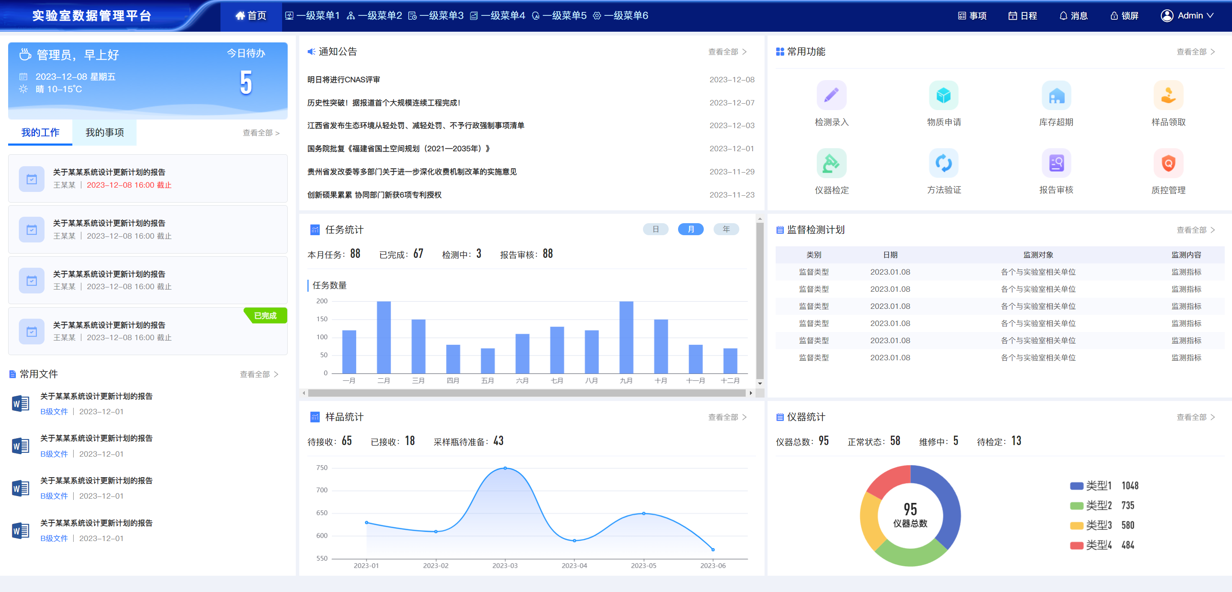Click the 已完成 green badge
The image size is (1232, 592).
(265, 316)
